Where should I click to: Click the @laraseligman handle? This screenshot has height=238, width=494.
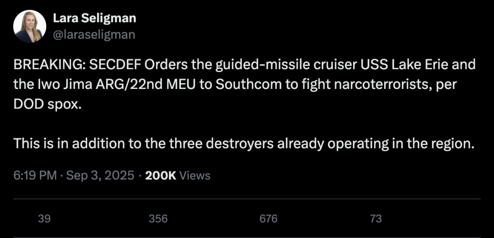point(94,34)
